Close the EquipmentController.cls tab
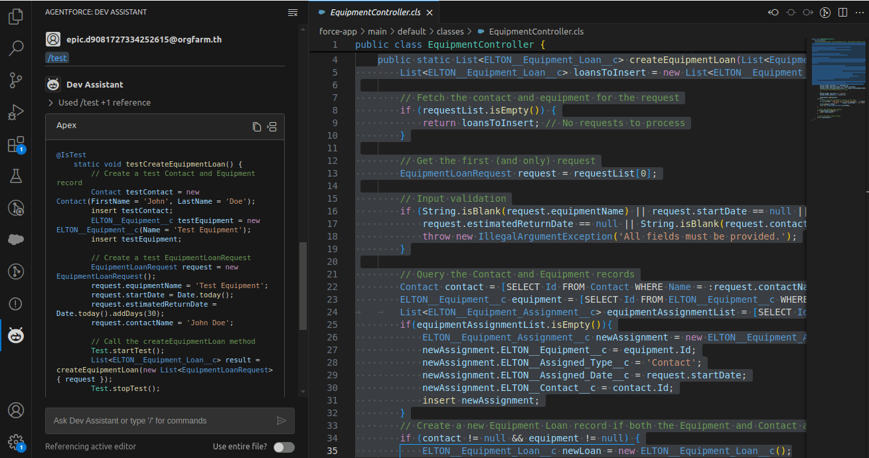The image size is (869, 458). pos(430,13)
